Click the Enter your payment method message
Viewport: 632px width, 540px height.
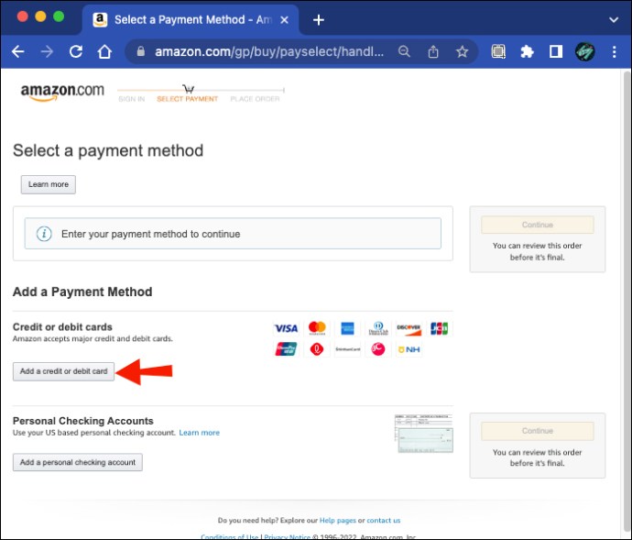[x=151, y=234]
